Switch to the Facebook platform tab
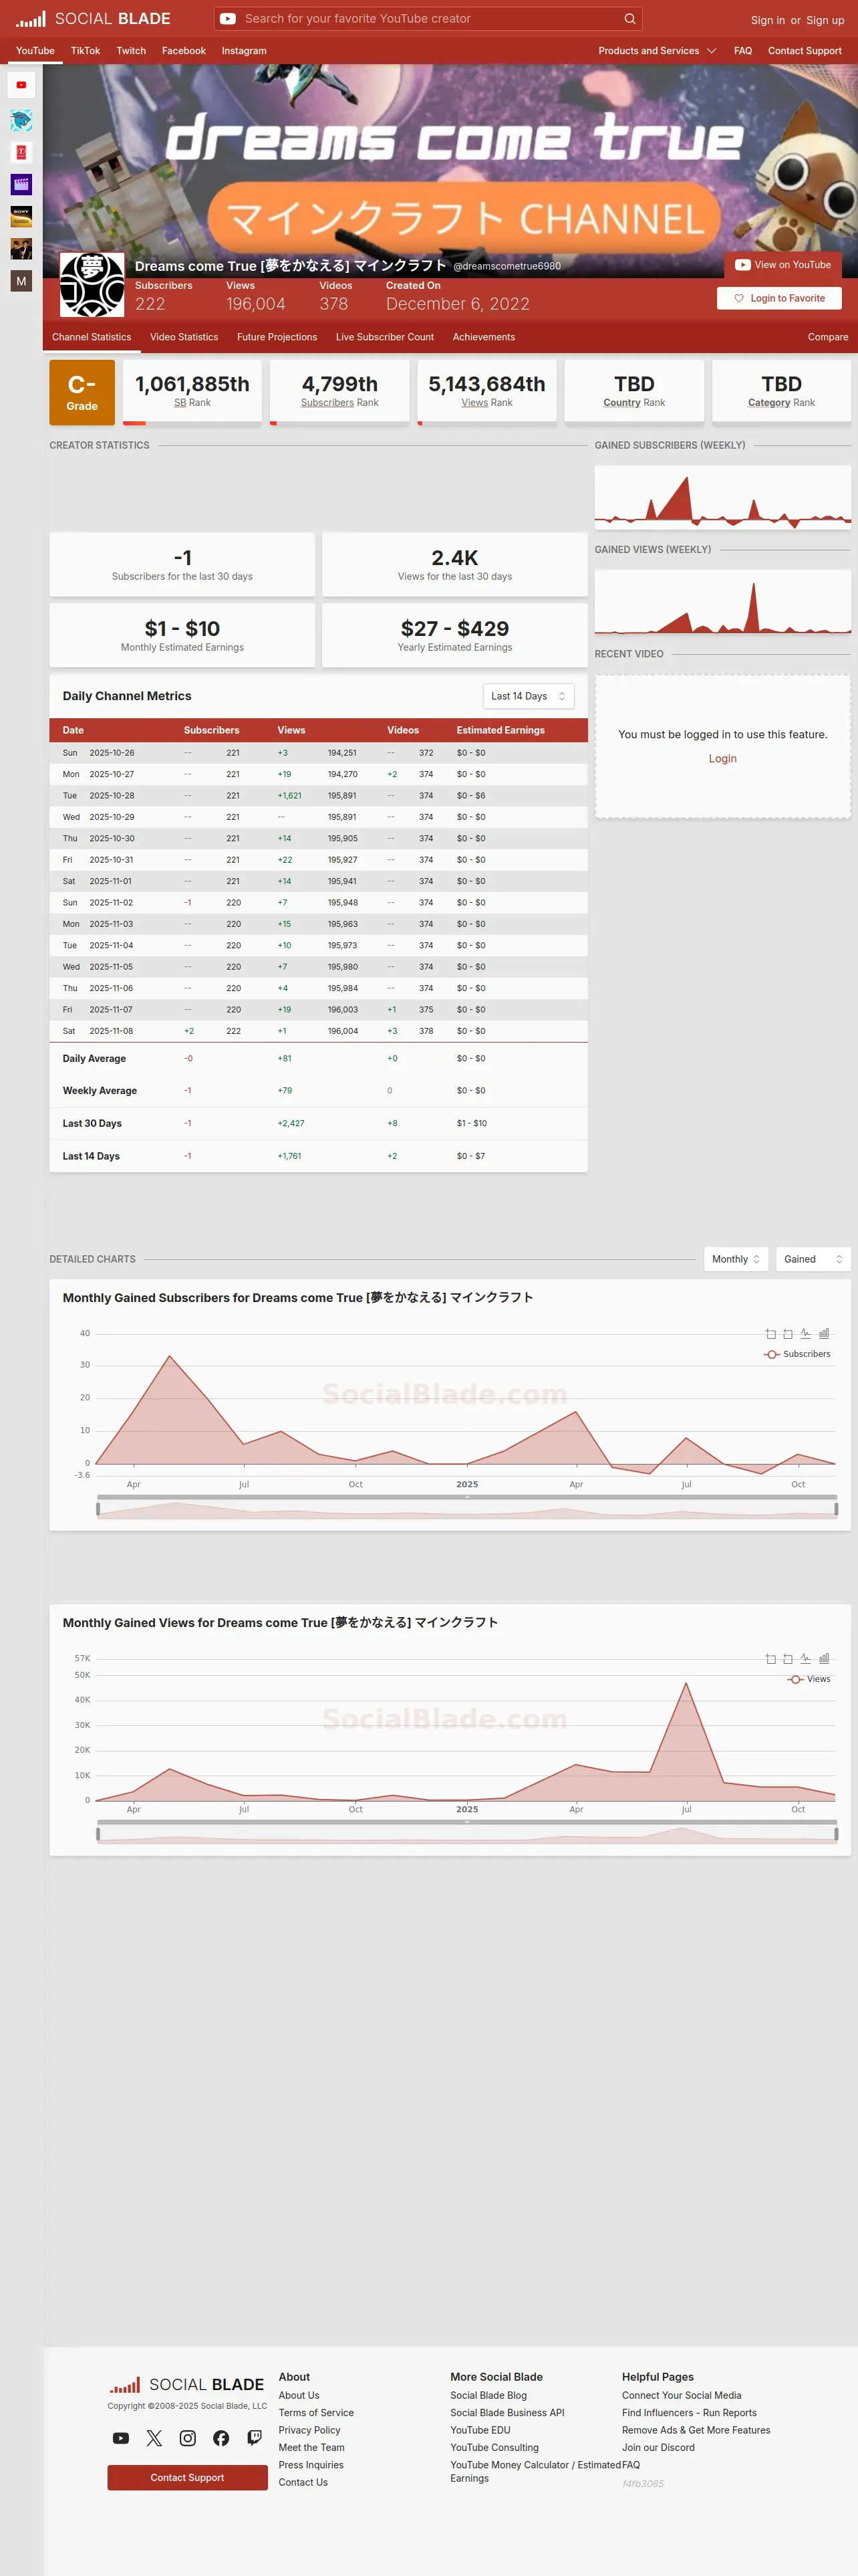This screenshot has height=2576, width=858. pyautogui.click(x=184, y=51)
